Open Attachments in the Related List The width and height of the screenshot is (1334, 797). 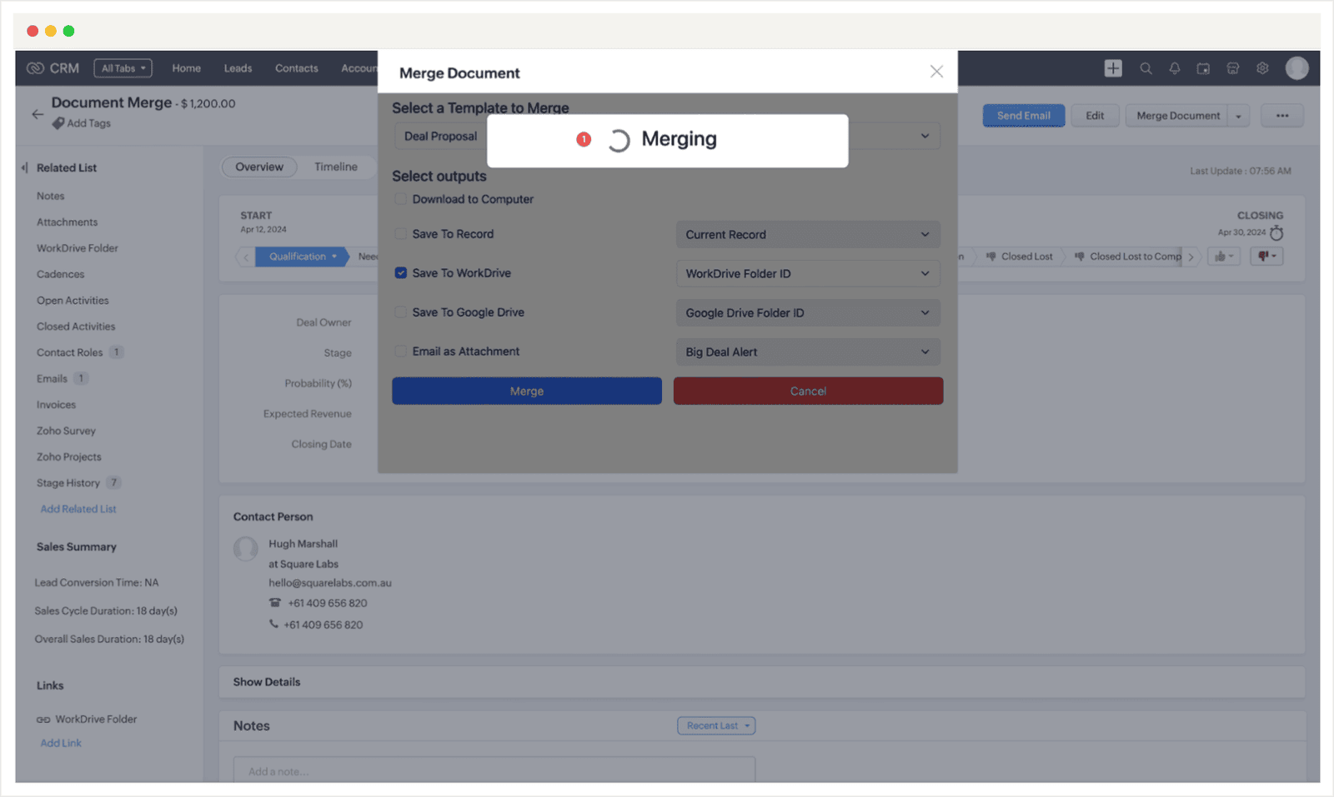point(68,222)
